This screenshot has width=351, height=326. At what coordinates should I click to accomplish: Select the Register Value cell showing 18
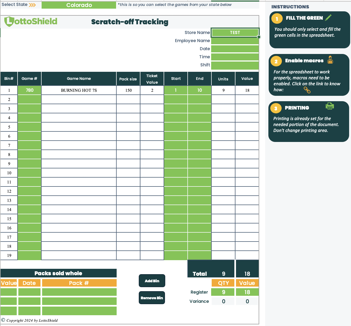click(x=247, y=292)
